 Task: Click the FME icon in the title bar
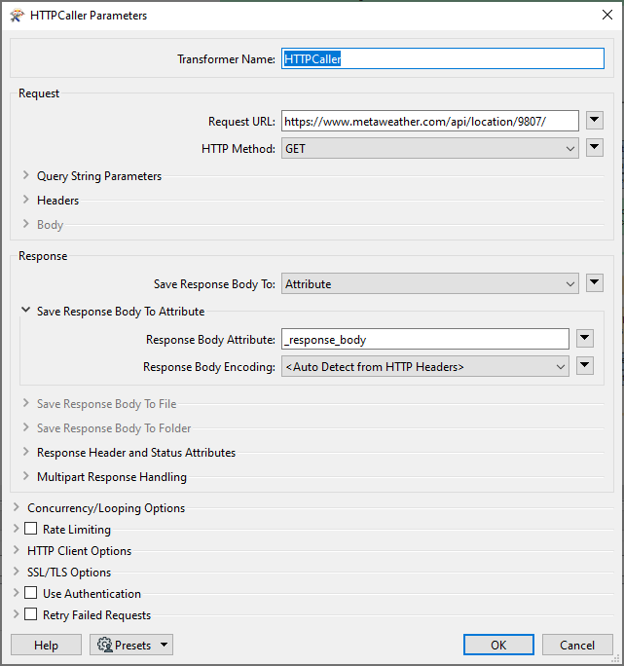coord(17,16)
